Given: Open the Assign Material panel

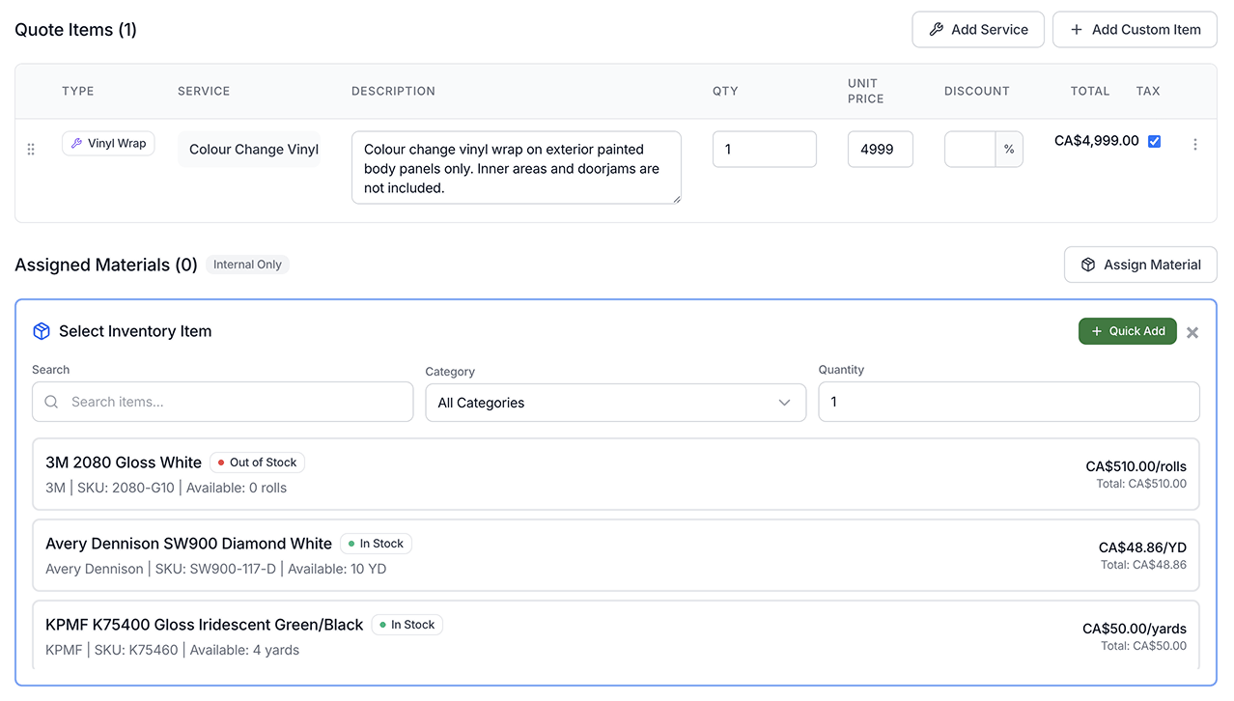Looking at the screenshot, I should coord(1140,265).
